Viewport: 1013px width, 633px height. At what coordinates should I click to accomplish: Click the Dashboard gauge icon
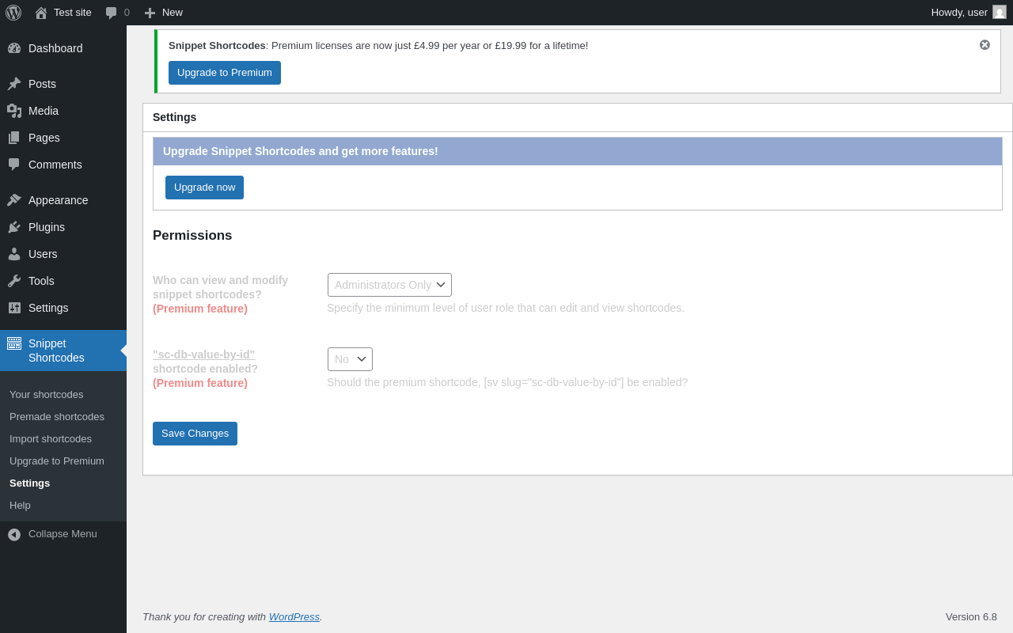coord(14,48)
